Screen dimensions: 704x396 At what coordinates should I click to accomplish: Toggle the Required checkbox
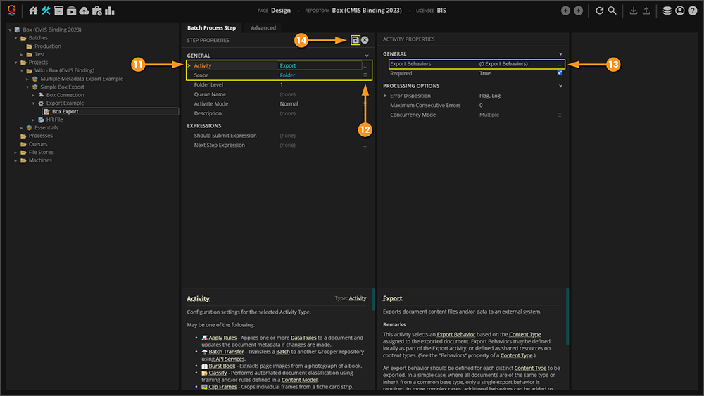coord(560,73)
